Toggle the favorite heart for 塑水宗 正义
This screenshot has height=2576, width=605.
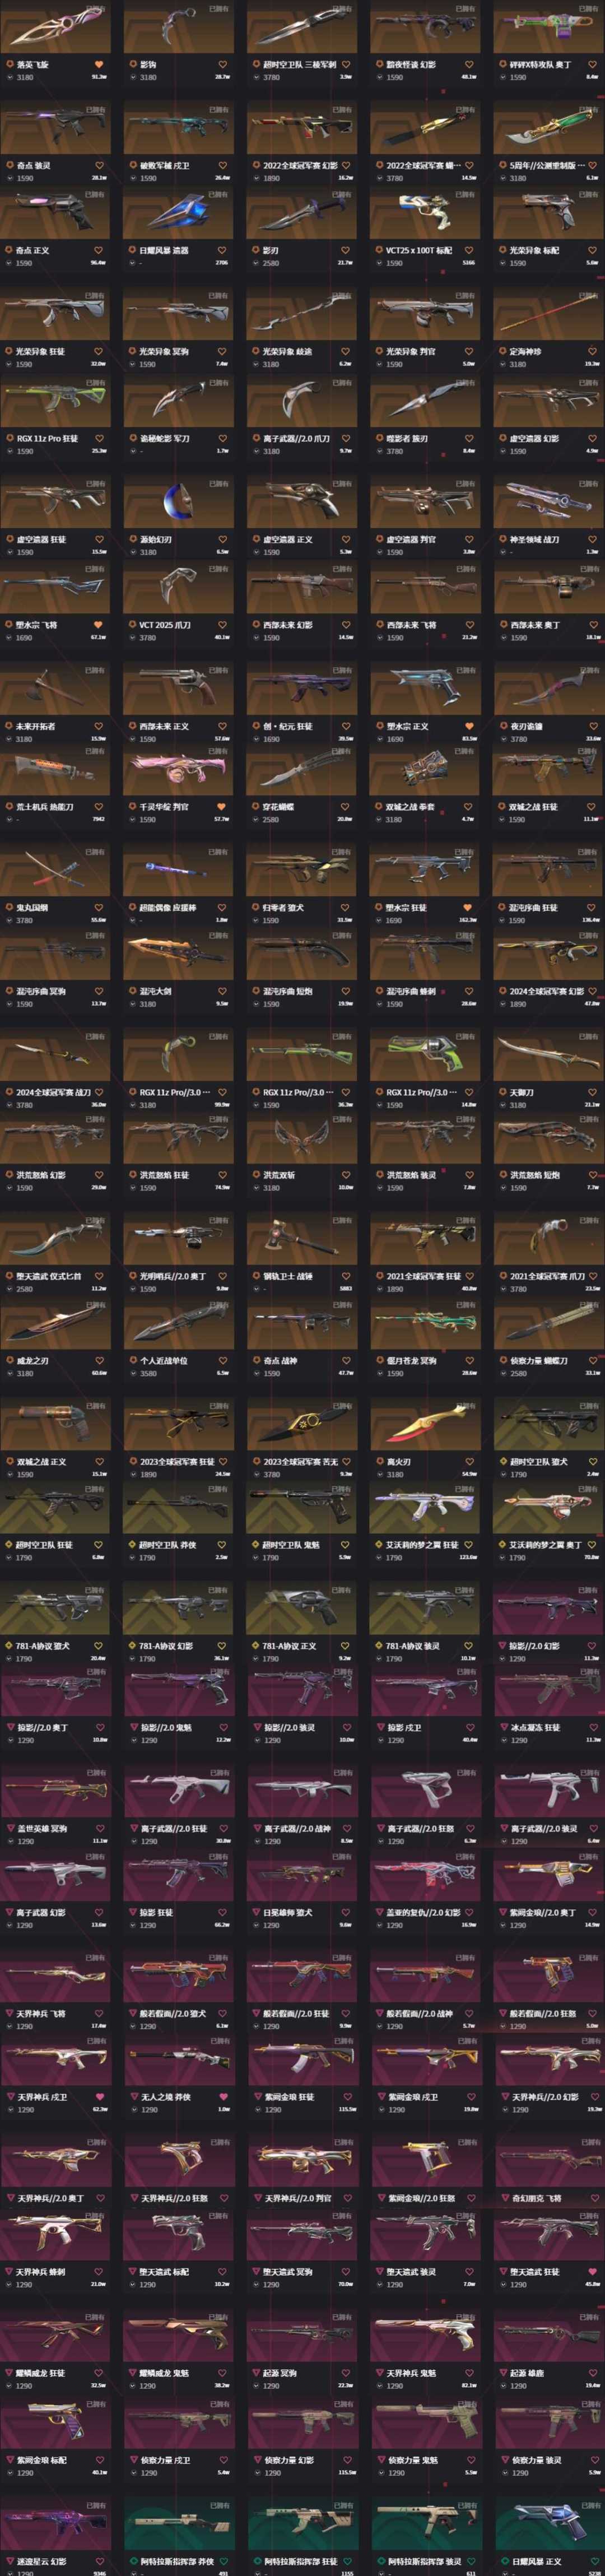pyautogui.click(x=469, y=726)
